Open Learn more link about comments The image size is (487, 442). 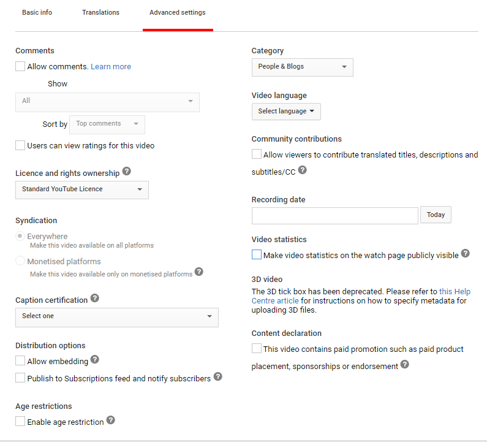(111, 67)
